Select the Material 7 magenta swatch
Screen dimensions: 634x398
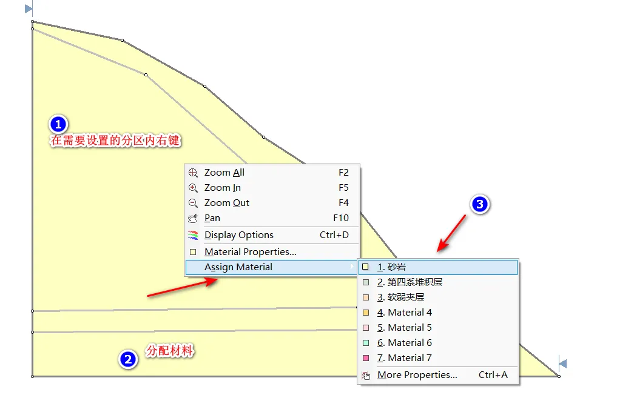[366, 358]
